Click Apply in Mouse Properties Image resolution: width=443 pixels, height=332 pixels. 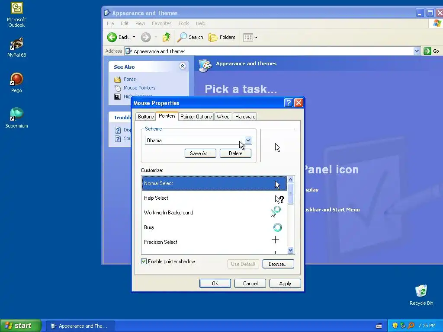285,284
